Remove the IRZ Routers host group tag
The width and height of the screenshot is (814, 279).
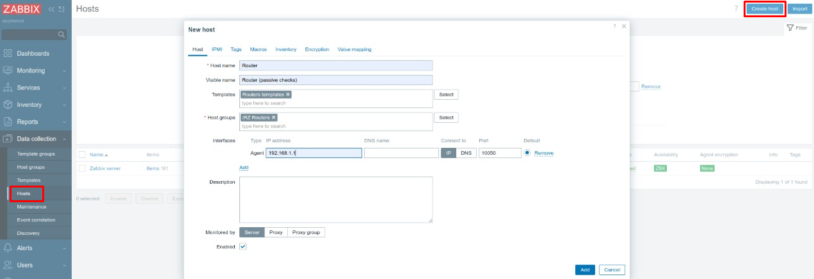[x=273, y=118]
